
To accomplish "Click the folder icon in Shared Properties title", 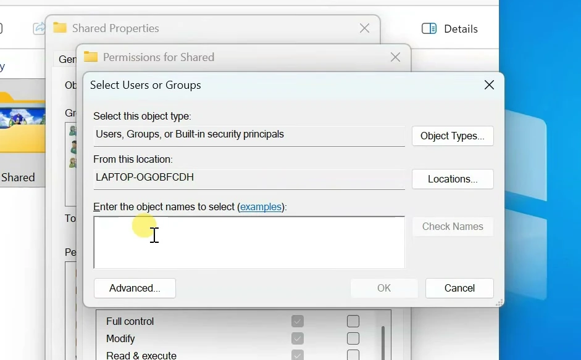I will pos(60,28).
